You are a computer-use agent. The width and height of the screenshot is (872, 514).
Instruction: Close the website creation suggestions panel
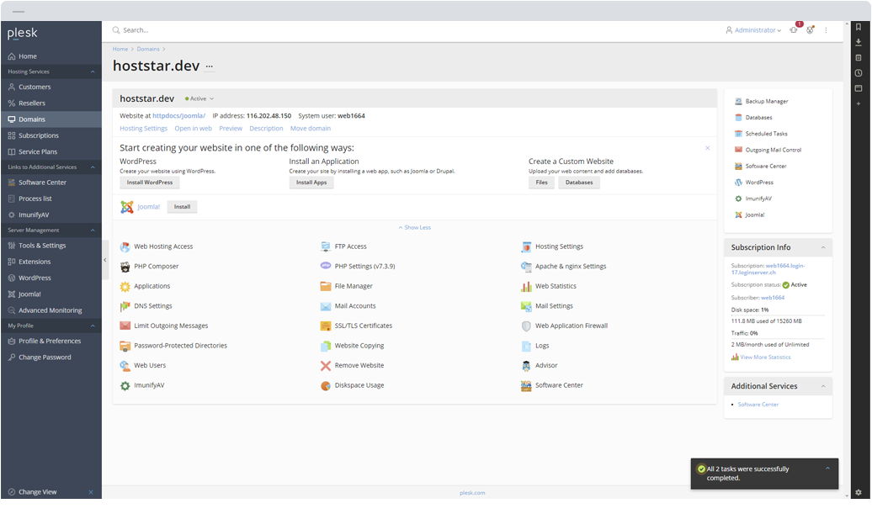click(707, 148)
